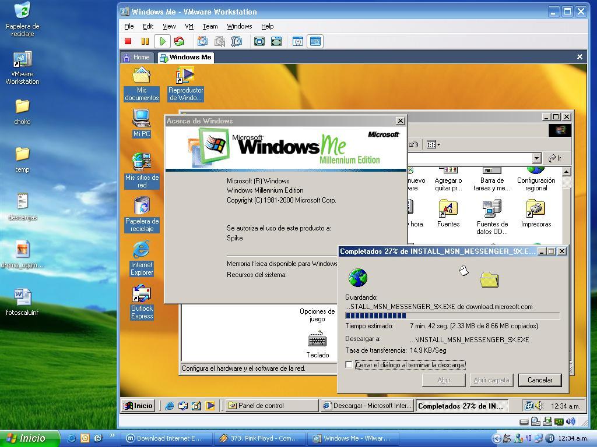
Task: Open Agregar o quitar programas item
Action: [x=448, y=179]
